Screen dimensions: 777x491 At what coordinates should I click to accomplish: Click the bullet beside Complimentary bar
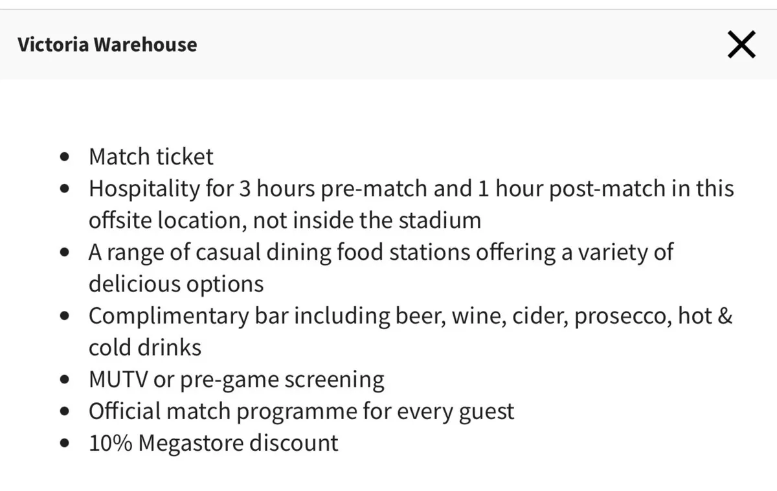coord(64,315)
